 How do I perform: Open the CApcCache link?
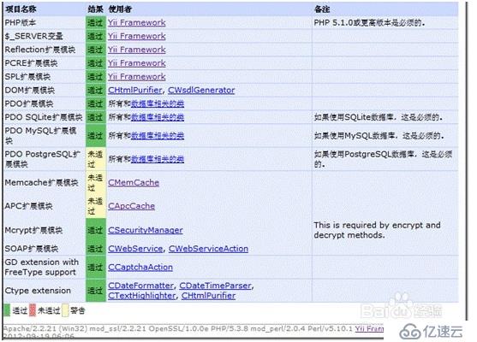[x=131, y=206]
